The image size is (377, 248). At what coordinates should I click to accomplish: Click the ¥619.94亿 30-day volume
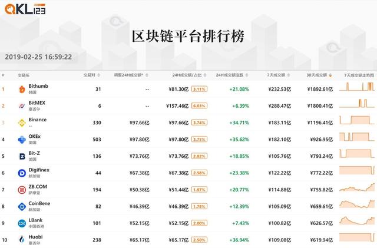322,240
